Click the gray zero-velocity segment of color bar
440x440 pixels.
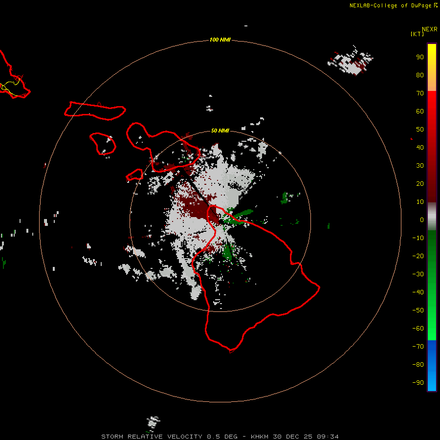432,217
